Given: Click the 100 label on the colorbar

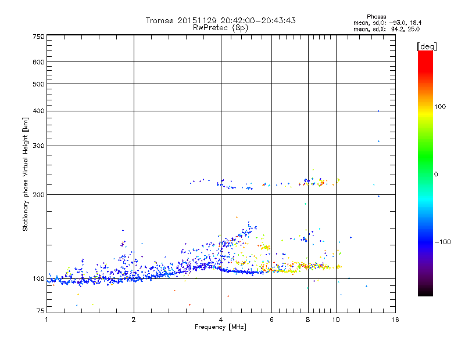Looking at the screenshot, I should click(x=440, y=107).
